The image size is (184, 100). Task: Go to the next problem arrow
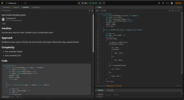pos(22,3)
